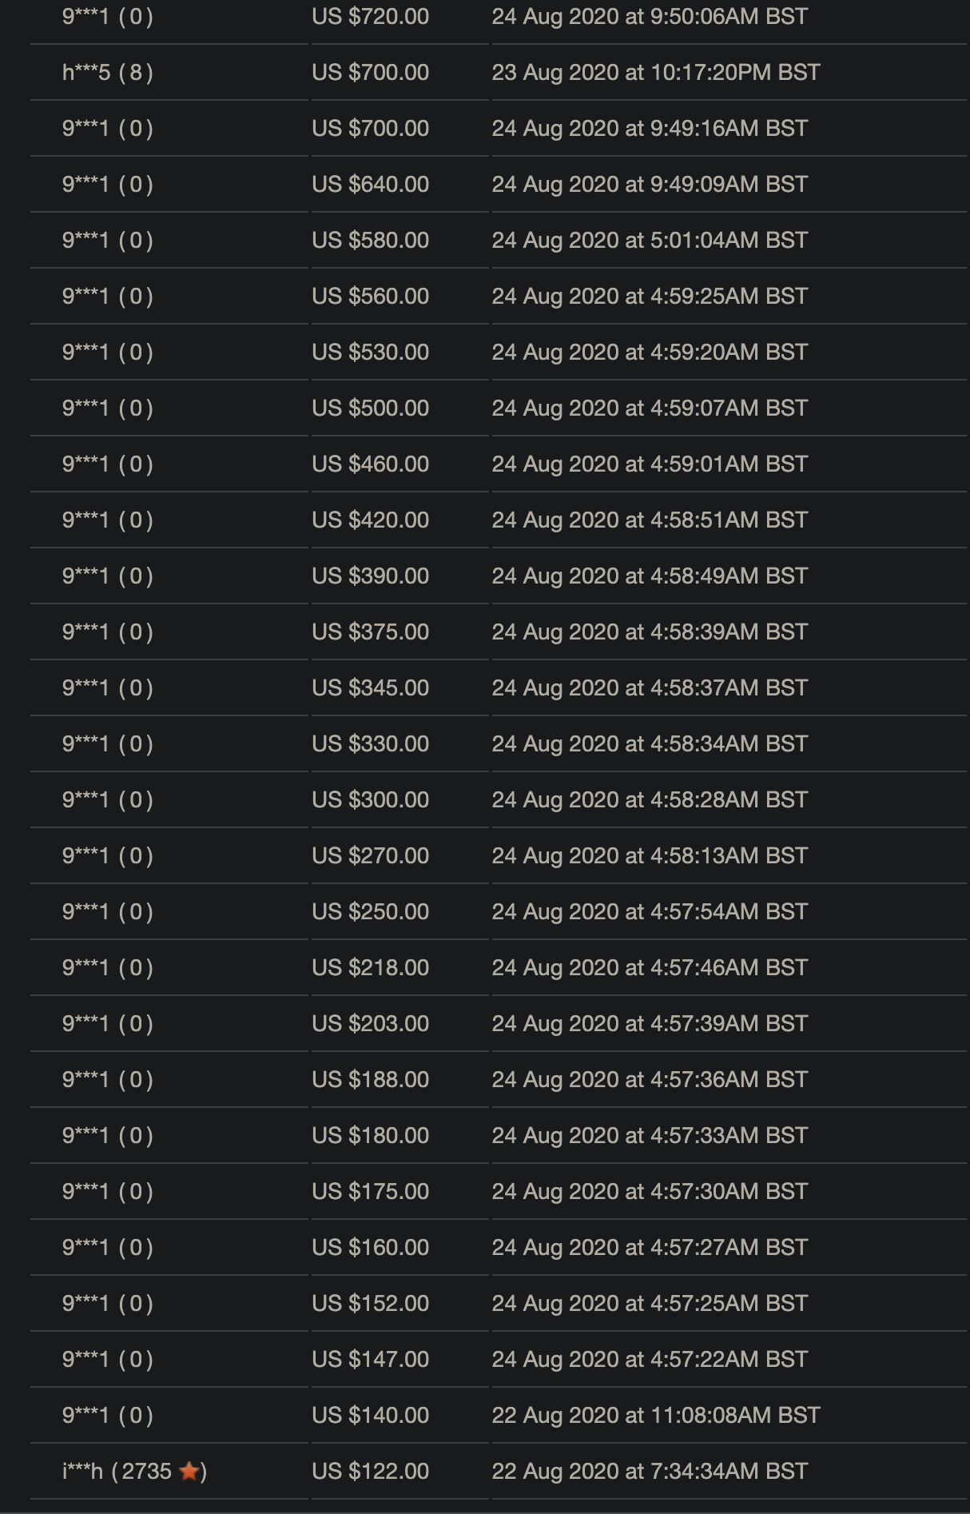The width and height of the screenshot is (970, 1514).
Task: Click the timestamp 22 Aug 2020 at 11:08:08AM
Action: tap(656, 1416)
